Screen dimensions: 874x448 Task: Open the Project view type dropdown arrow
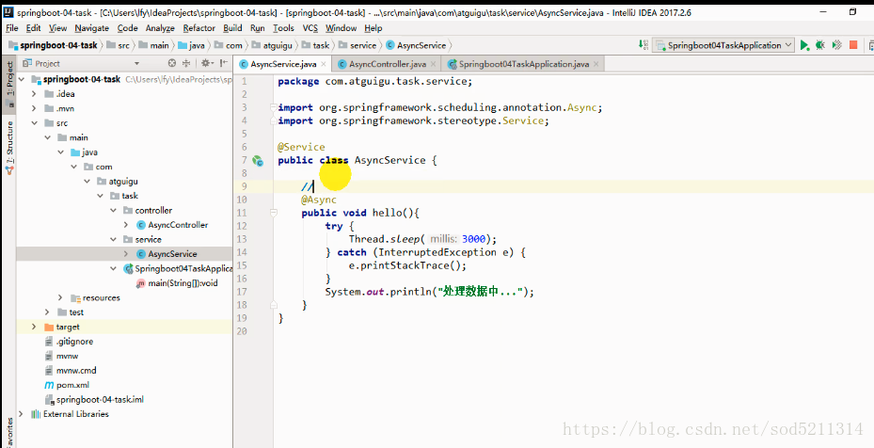coord(136,64)
